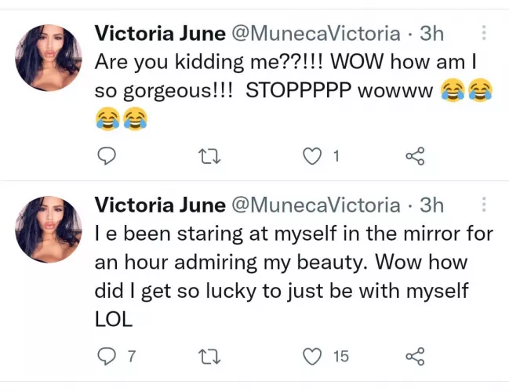Like the tweet with 1 like

(x=313, y=157)
